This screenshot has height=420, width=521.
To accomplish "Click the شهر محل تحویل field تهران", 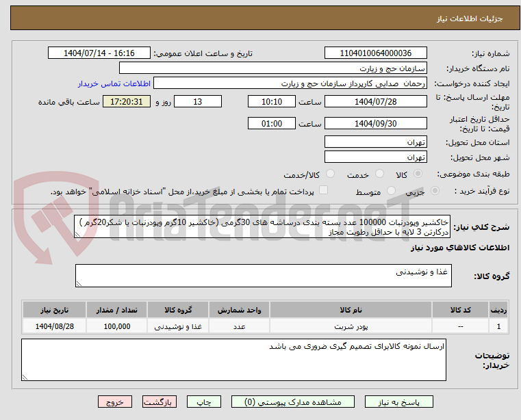I will pyautogui.click(x=375, y=157).
